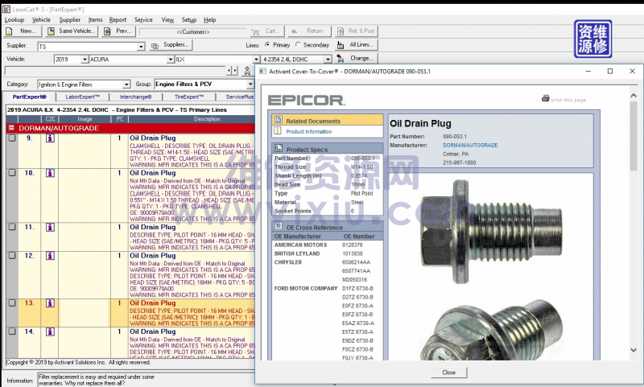
Task: Click the vertical scrollbar thumb in Cover-To-Cover
Action: (634, 135)
